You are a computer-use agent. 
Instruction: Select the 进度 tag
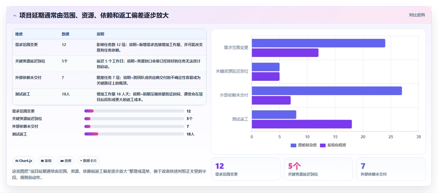66,161
